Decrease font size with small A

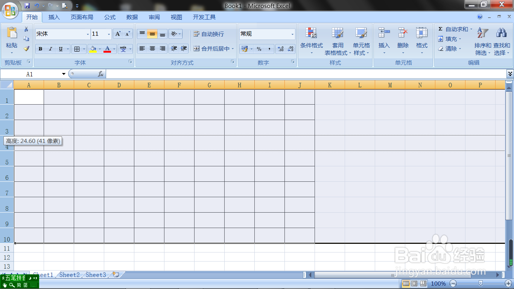(128, 34)
